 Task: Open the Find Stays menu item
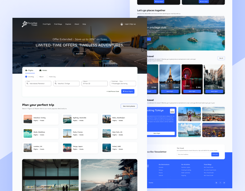(58, 24)
